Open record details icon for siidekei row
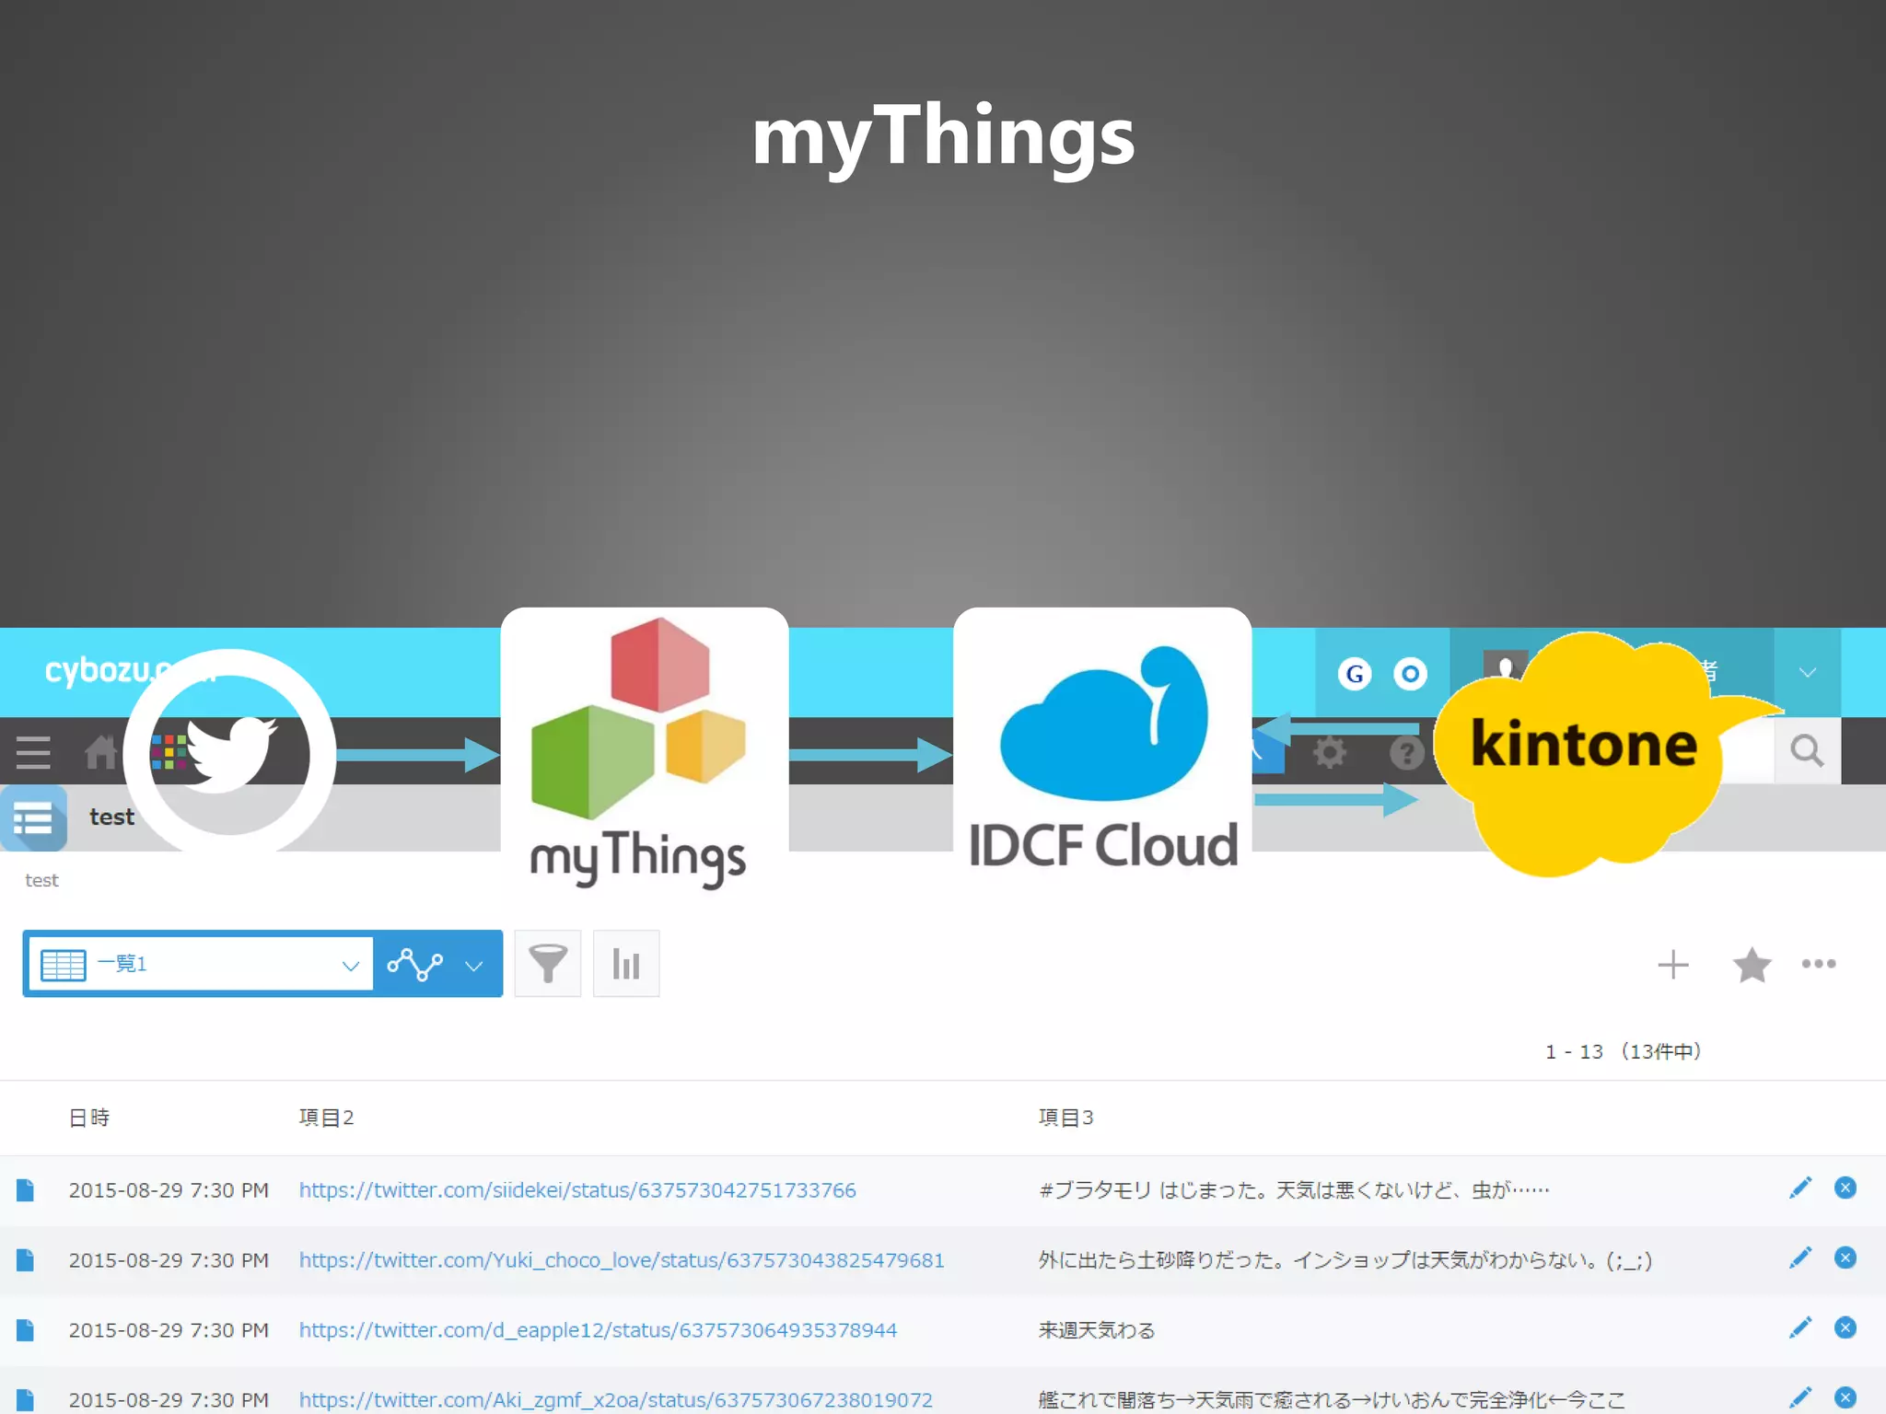 [25, 1190]
